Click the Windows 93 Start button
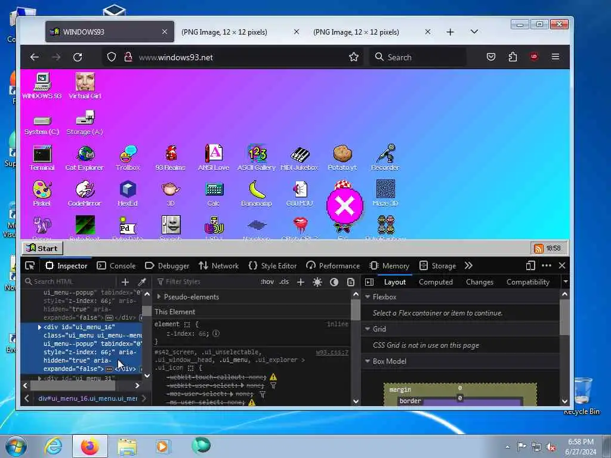Viewport: 611px width, 458px height. tap(42, 249)
